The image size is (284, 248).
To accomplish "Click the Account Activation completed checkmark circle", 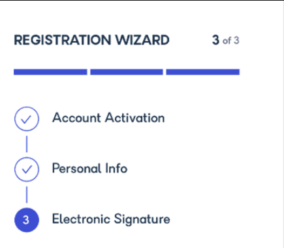I will [x=27, y=119].
